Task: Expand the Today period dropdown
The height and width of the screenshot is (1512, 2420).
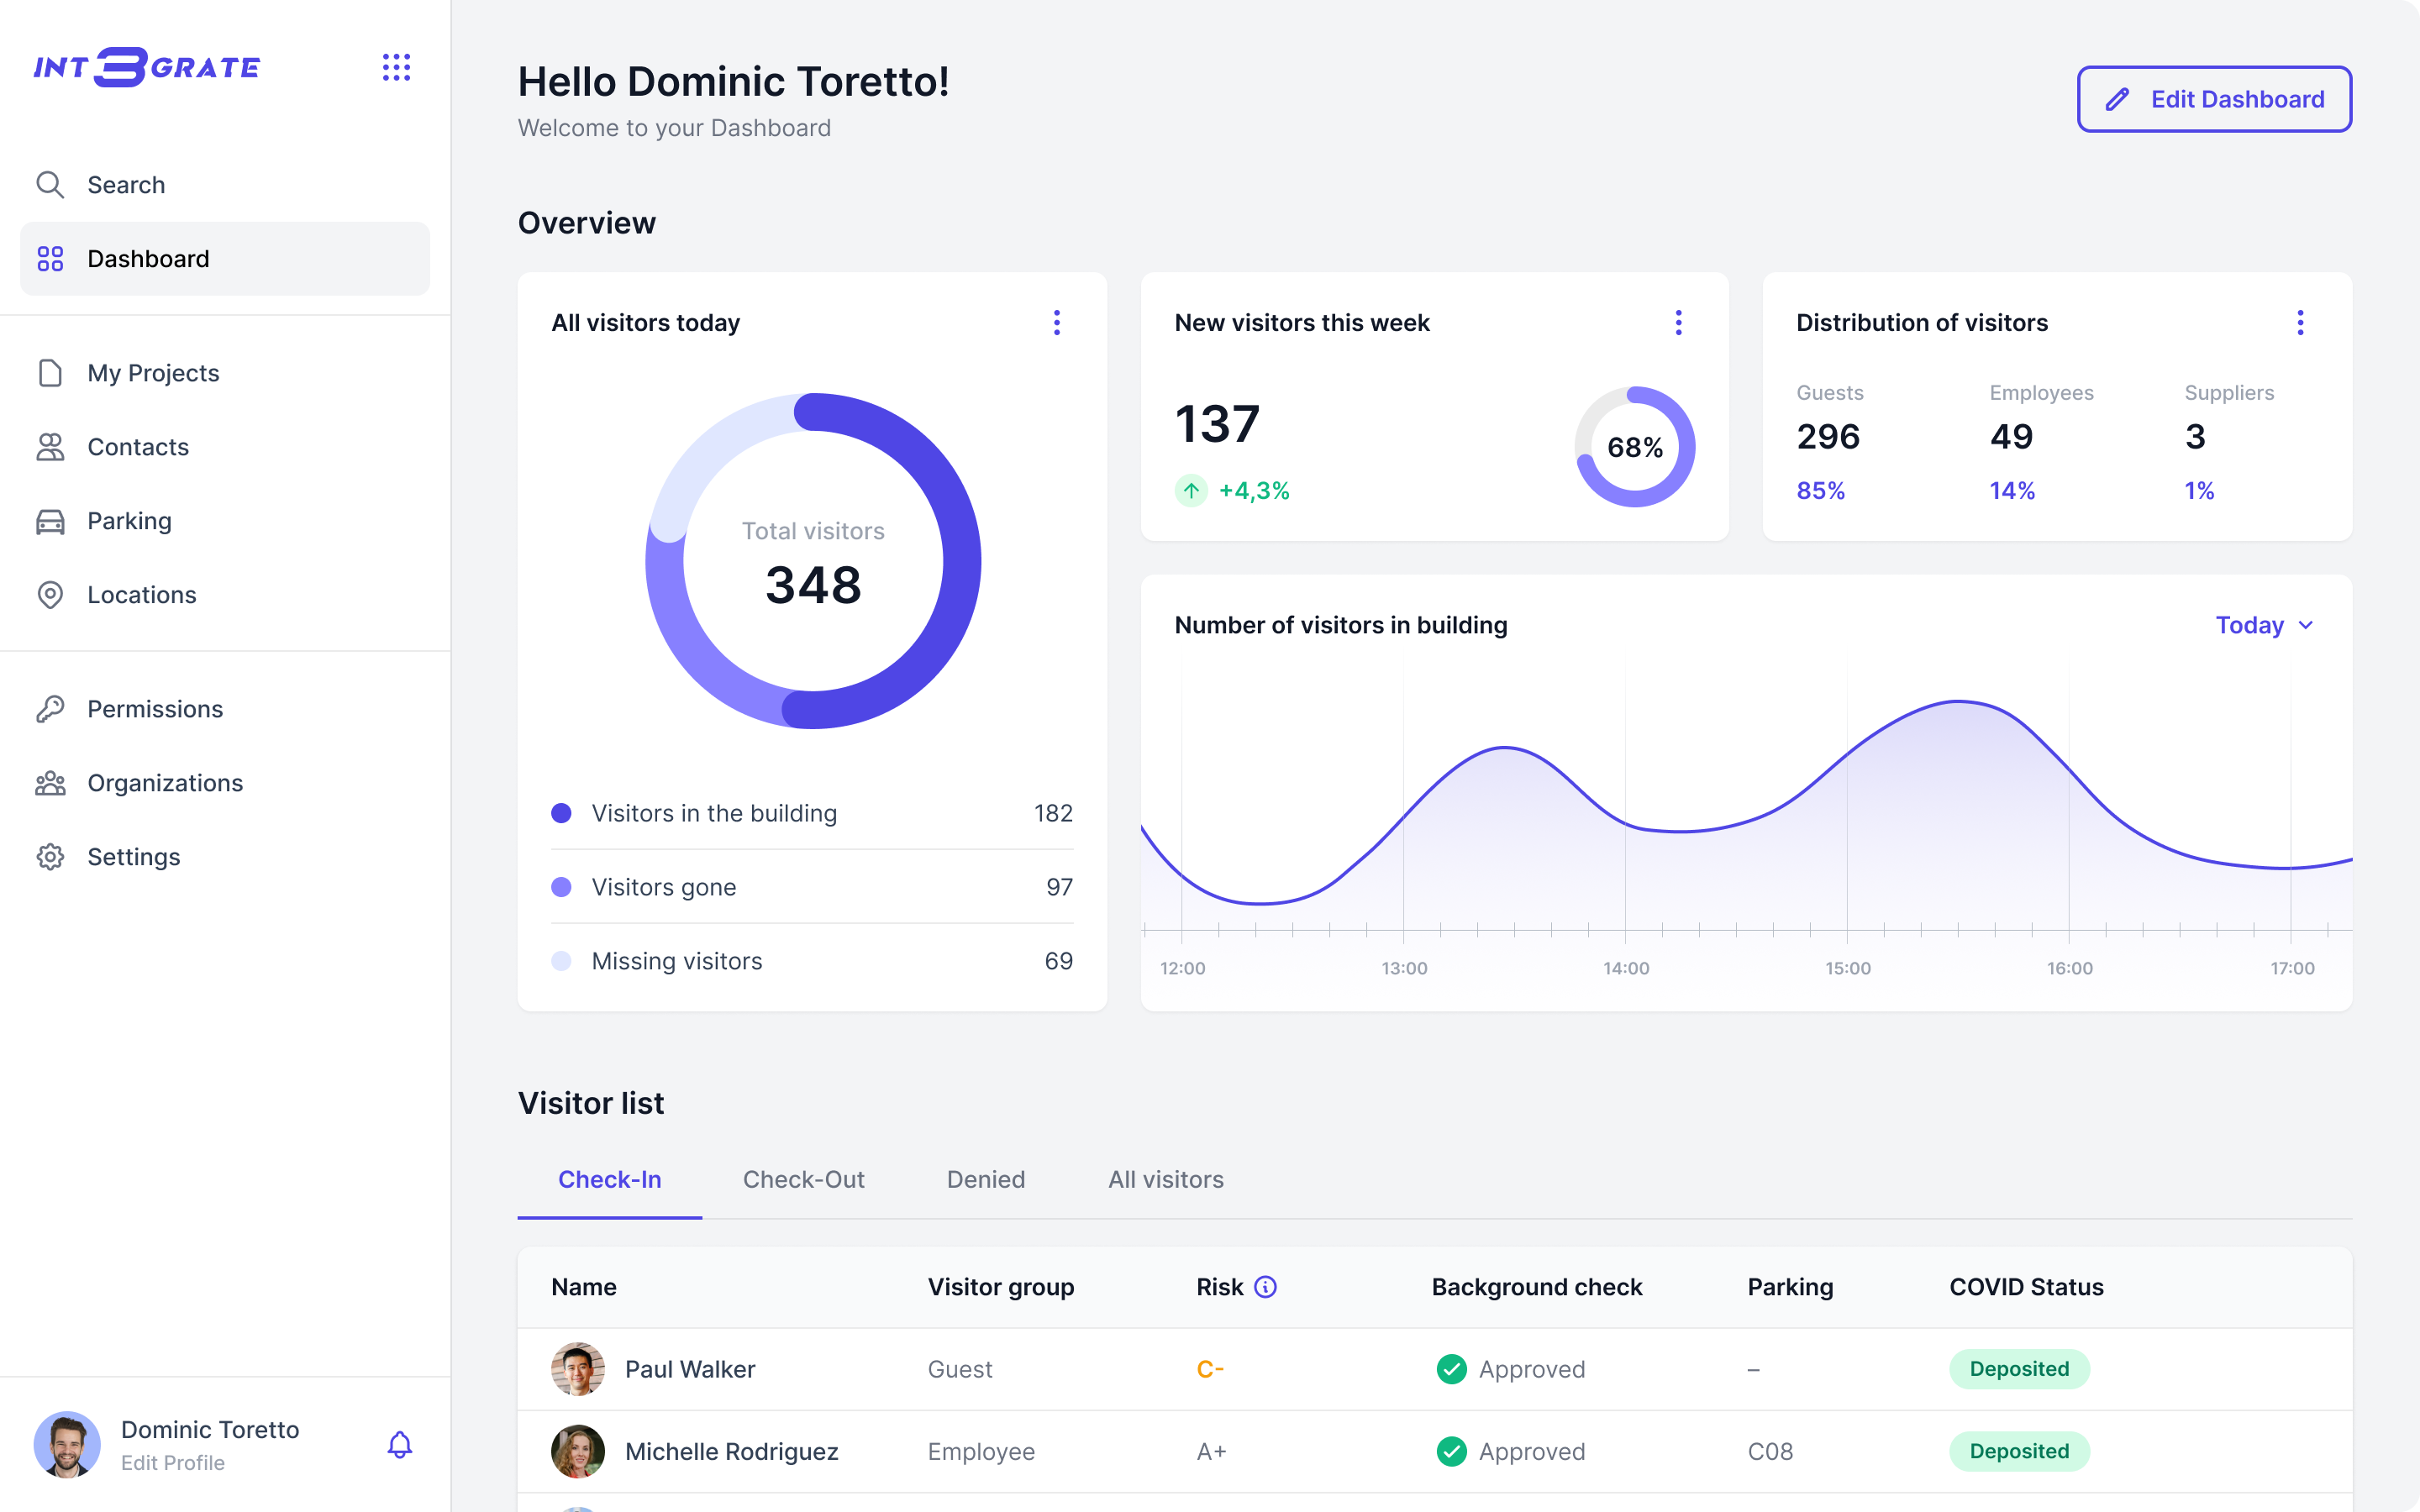Action: (2264, 625)
